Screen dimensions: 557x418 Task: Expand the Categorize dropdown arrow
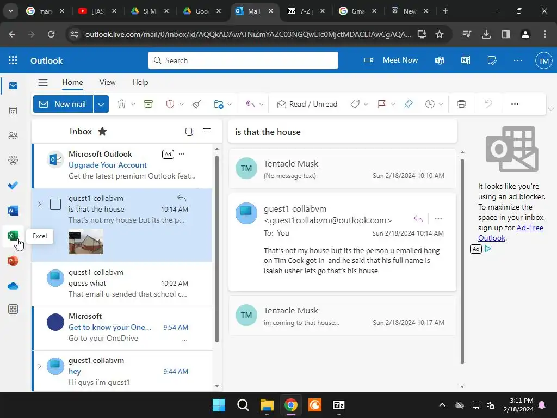tap(366, 104)
